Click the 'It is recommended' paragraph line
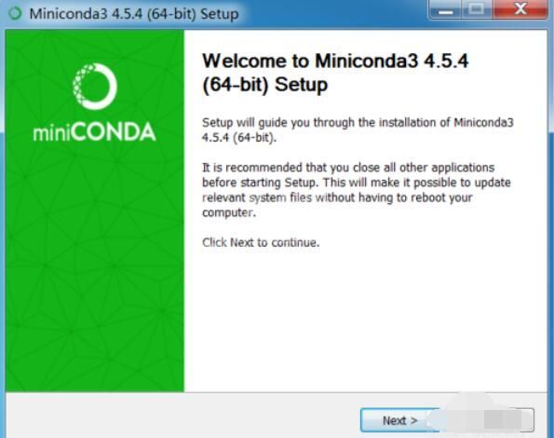This screenshot has width=554, height=438. pos(348,167)
